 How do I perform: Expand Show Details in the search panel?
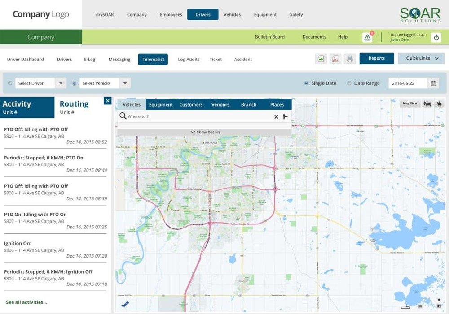tap(205, 132)
